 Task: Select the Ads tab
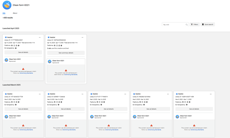pos(4,13)
